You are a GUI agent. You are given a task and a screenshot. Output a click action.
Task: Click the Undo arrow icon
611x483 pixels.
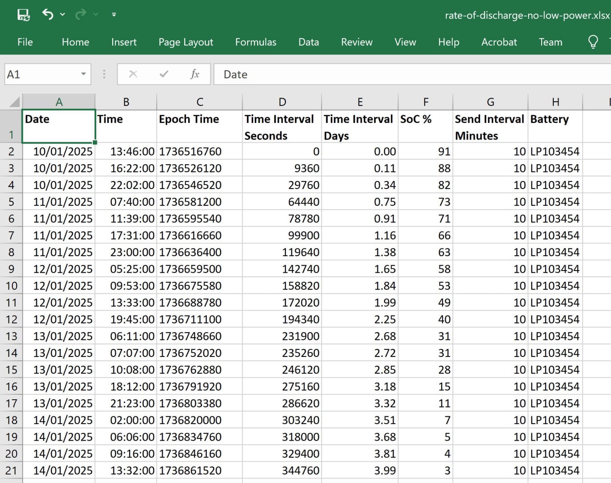(x=48, y=14)
